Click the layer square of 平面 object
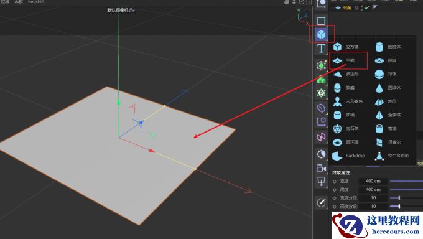The image size is (423, 239). click(x=356, y=8)
